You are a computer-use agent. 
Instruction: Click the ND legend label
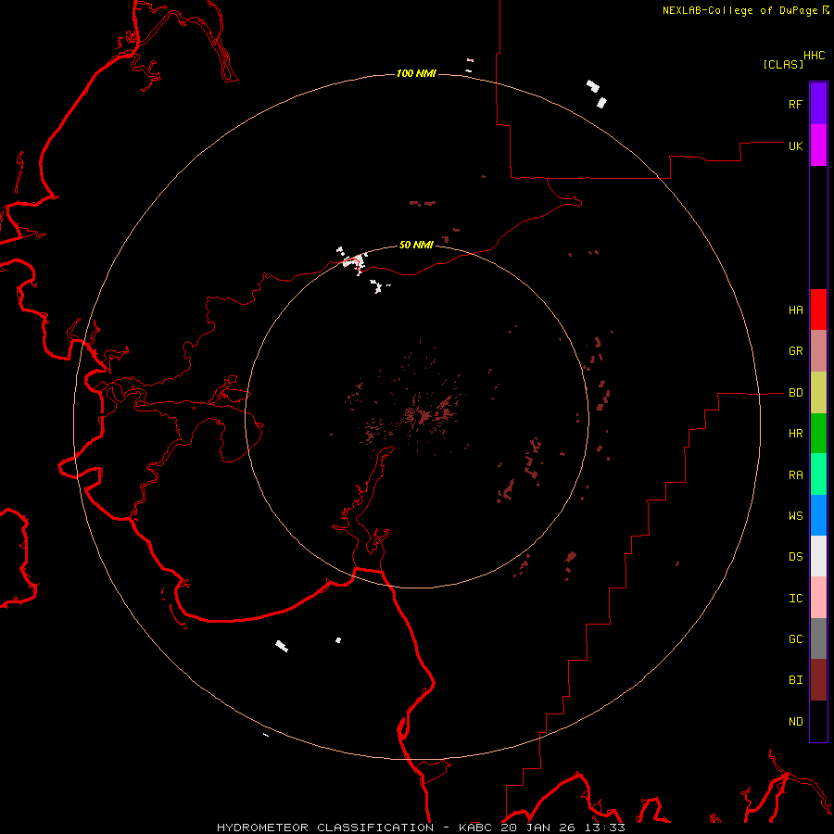point(795,722)
